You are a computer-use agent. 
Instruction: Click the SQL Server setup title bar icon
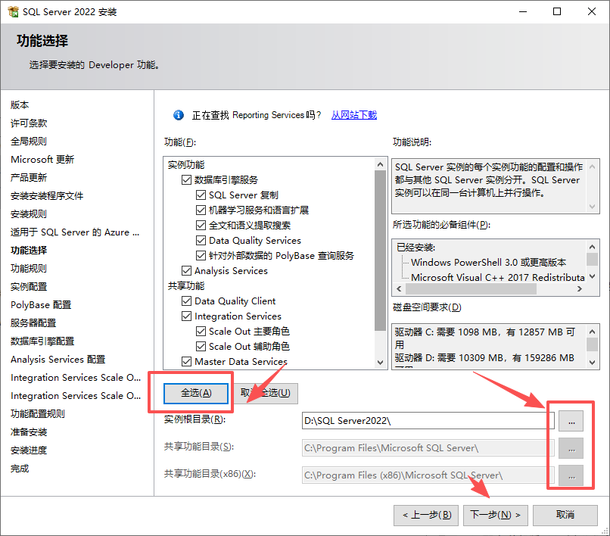tap(13, 11)
